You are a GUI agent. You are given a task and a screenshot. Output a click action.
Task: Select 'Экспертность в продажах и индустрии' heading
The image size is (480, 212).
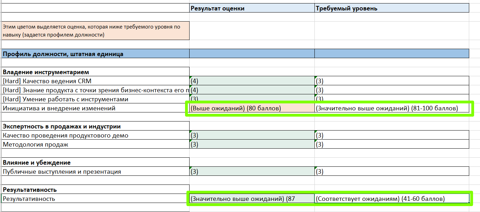pyautogui.click(x=96, y=126)
